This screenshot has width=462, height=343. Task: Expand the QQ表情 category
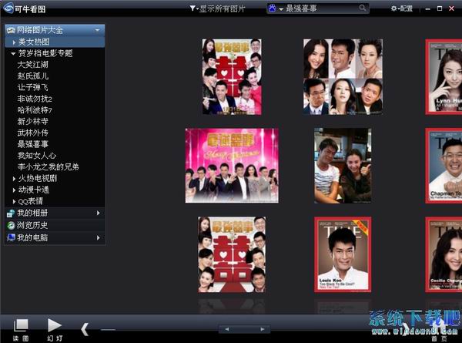pos(14,202)
